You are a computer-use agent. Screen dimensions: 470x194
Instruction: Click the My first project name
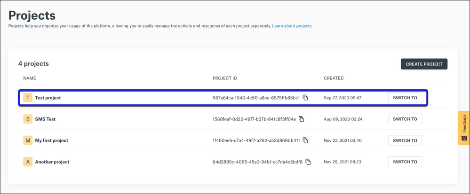(52, 140)
